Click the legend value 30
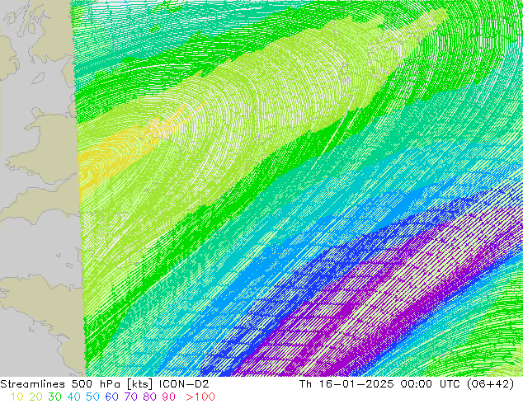 (54, 397)
